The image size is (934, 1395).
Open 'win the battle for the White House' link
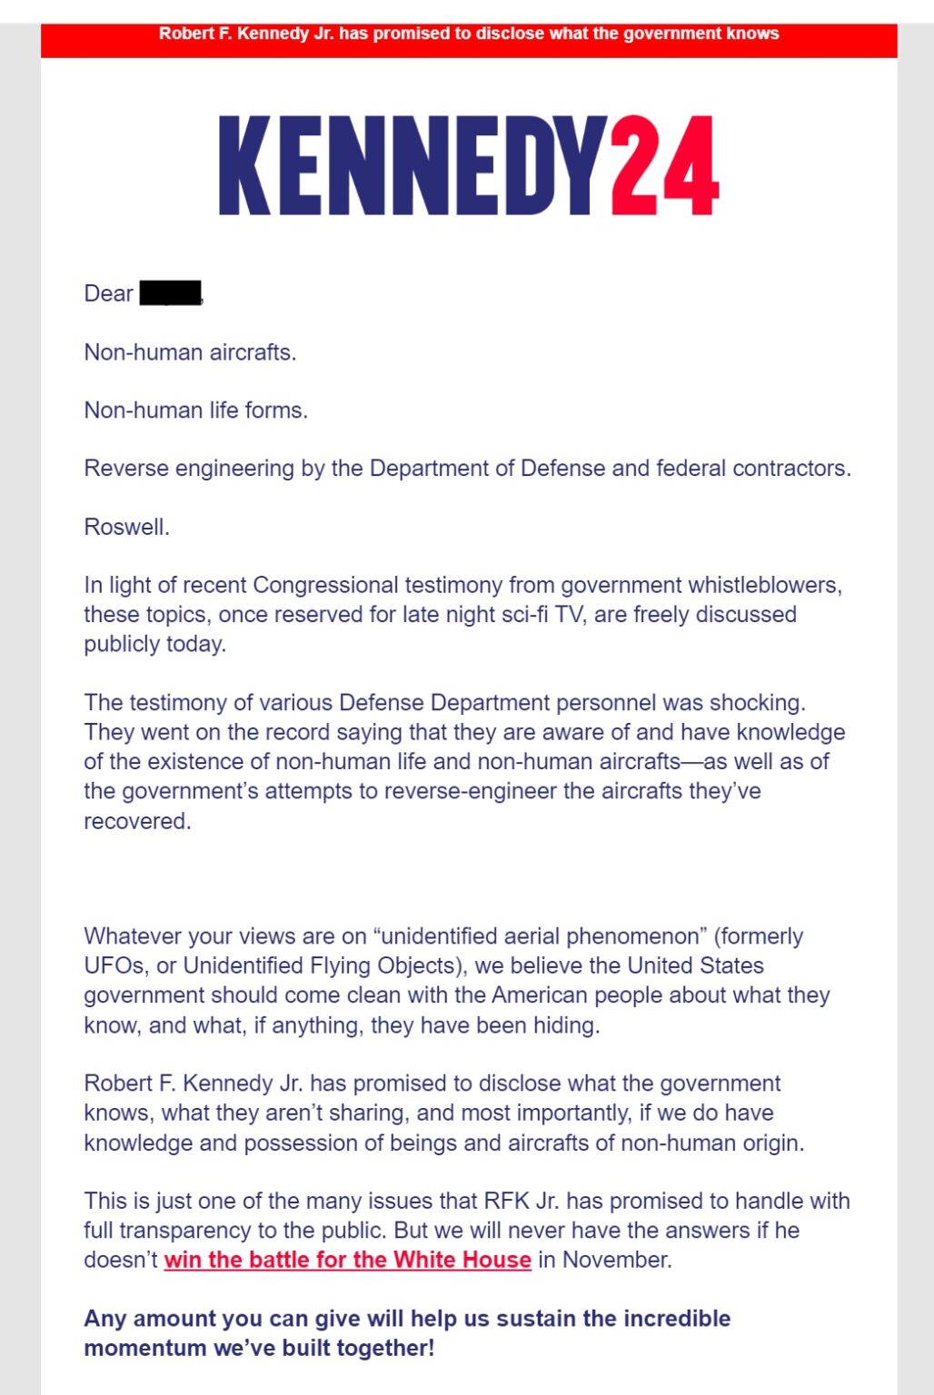pos(347,1260)
